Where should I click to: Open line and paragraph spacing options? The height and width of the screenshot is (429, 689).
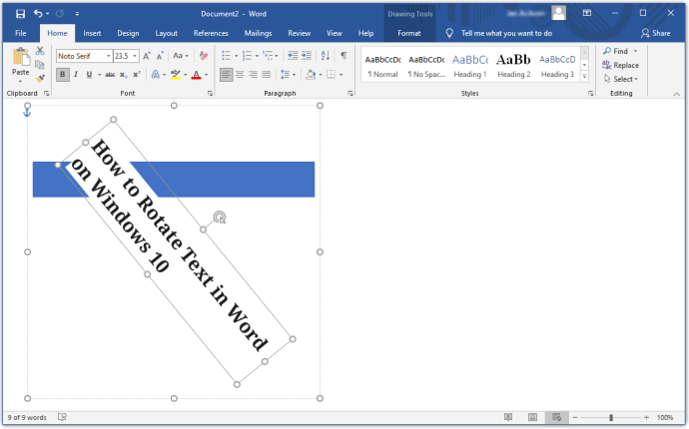(x=288, y=75)
